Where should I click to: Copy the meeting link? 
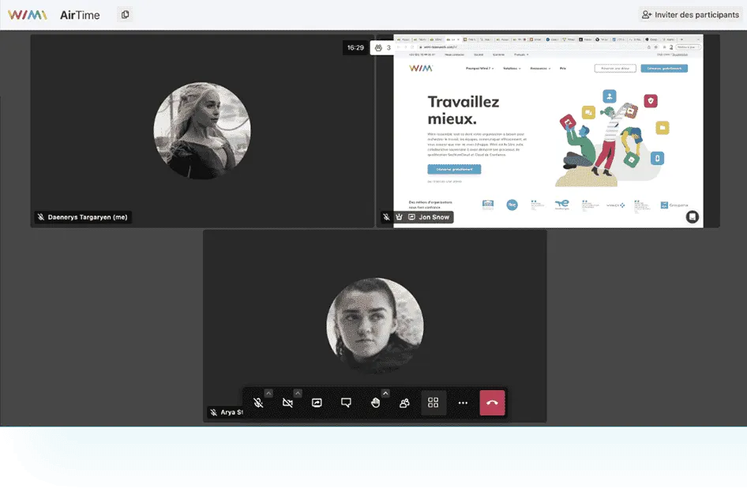pos(126,15)
